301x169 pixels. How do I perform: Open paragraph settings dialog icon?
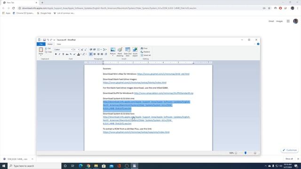[106, 54]
